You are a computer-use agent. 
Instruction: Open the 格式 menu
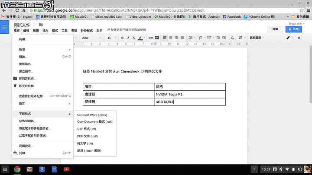click(x=55, y=31)
